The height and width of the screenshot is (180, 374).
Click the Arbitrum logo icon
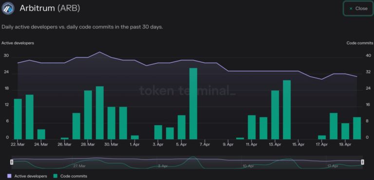tap(8, 9)
